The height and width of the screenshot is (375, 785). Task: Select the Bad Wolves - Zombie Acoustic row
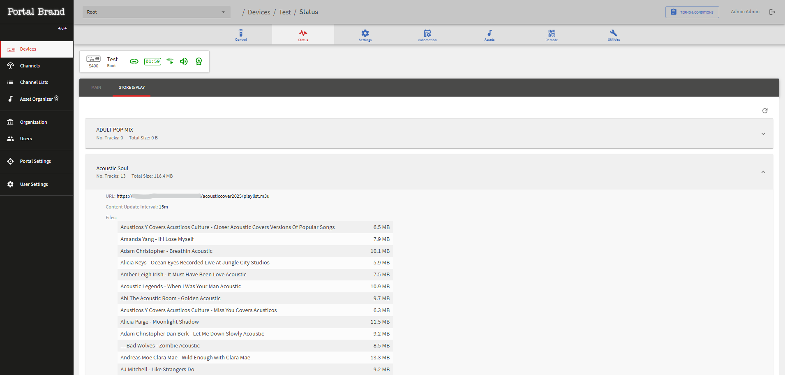255,346
